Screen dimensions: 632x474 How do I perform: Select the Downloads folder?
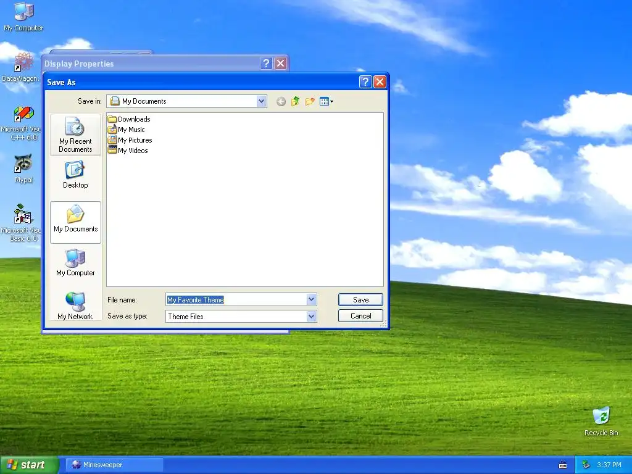click(x=129, y=119)
